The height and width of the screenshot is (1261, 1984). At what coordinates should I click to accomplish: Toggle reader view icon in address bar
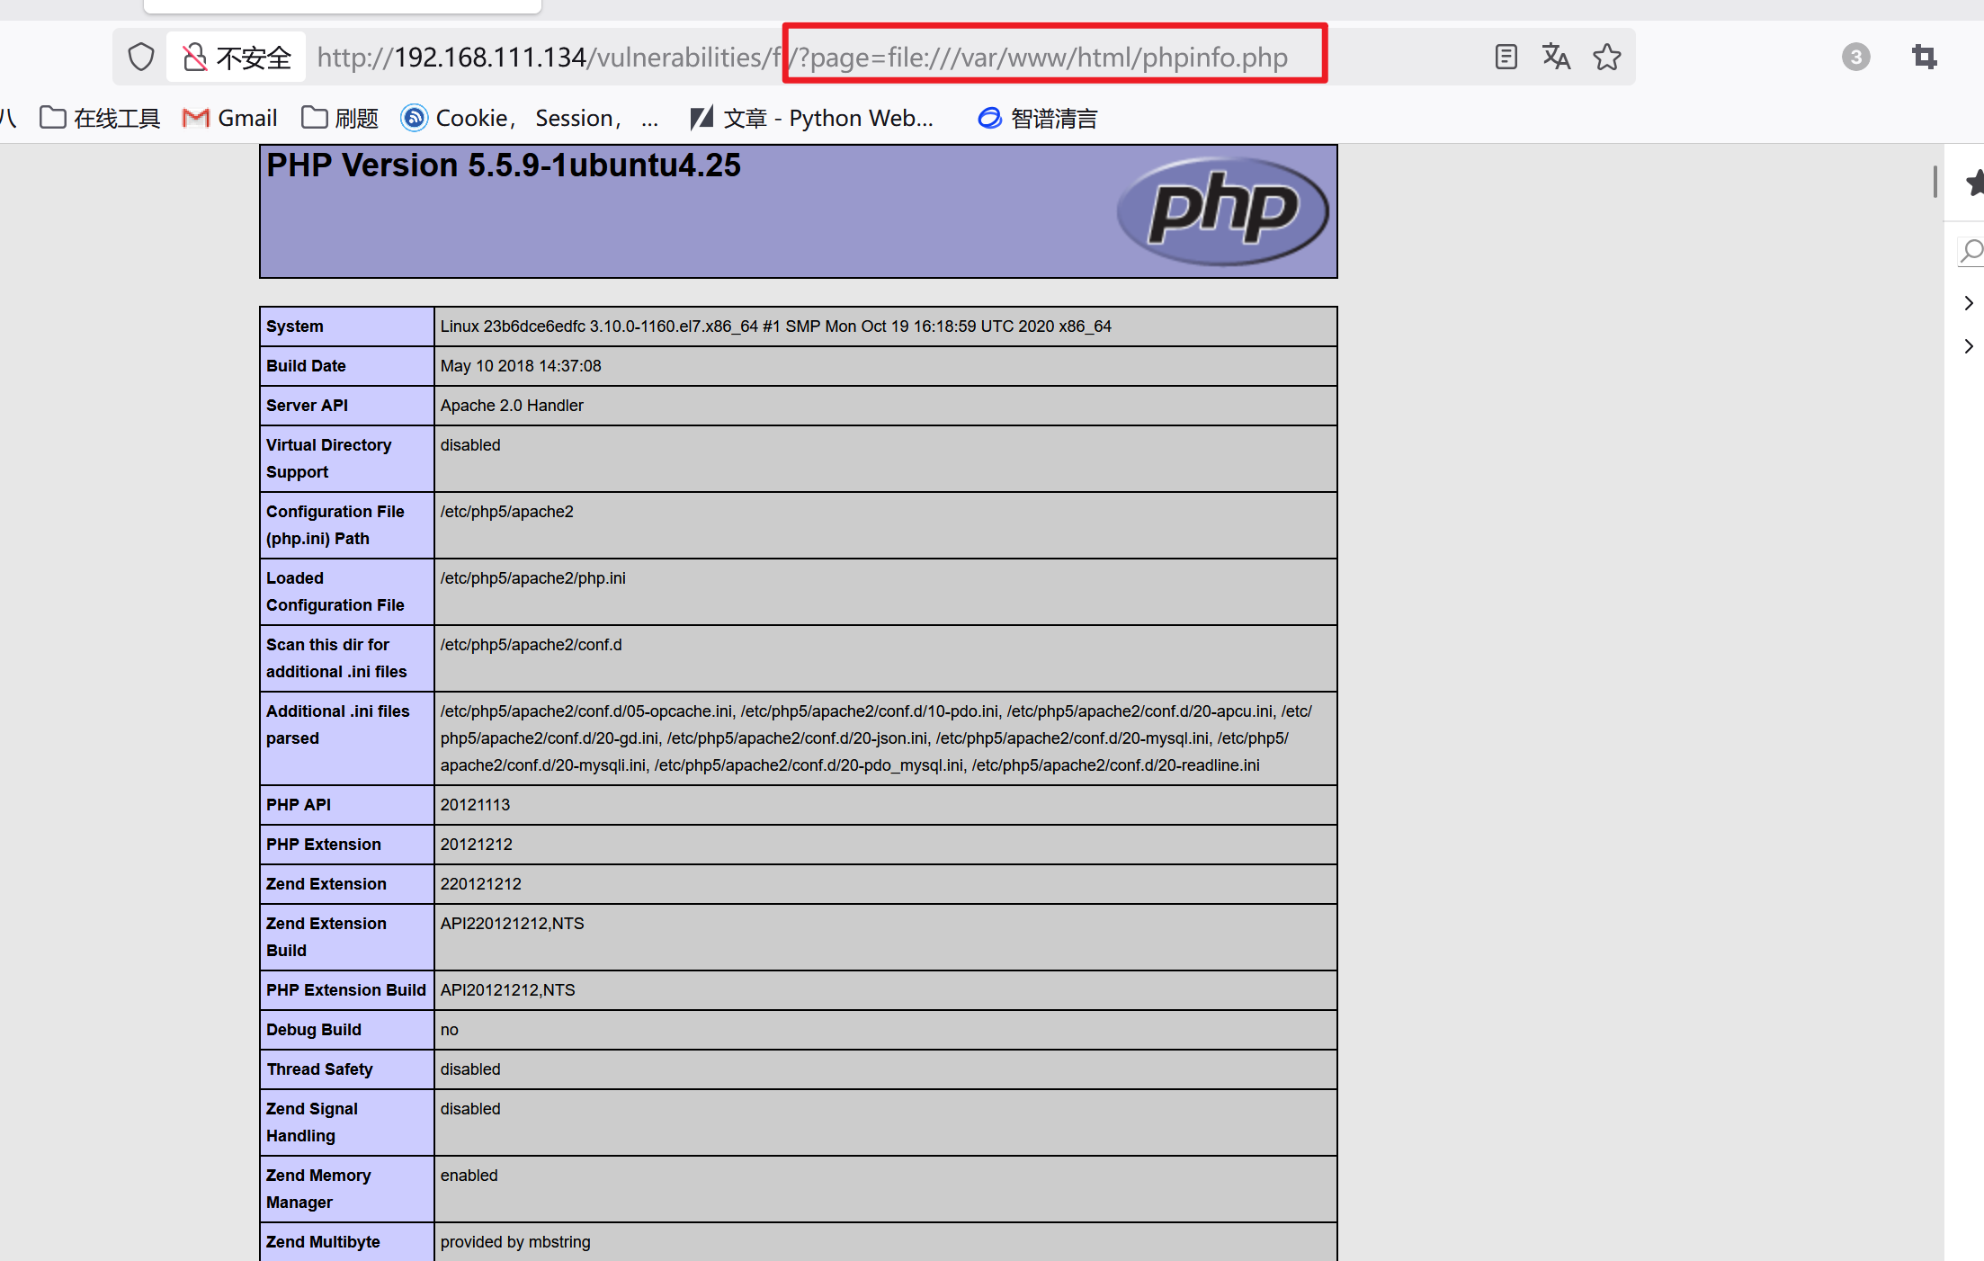tap(1506, 58)
